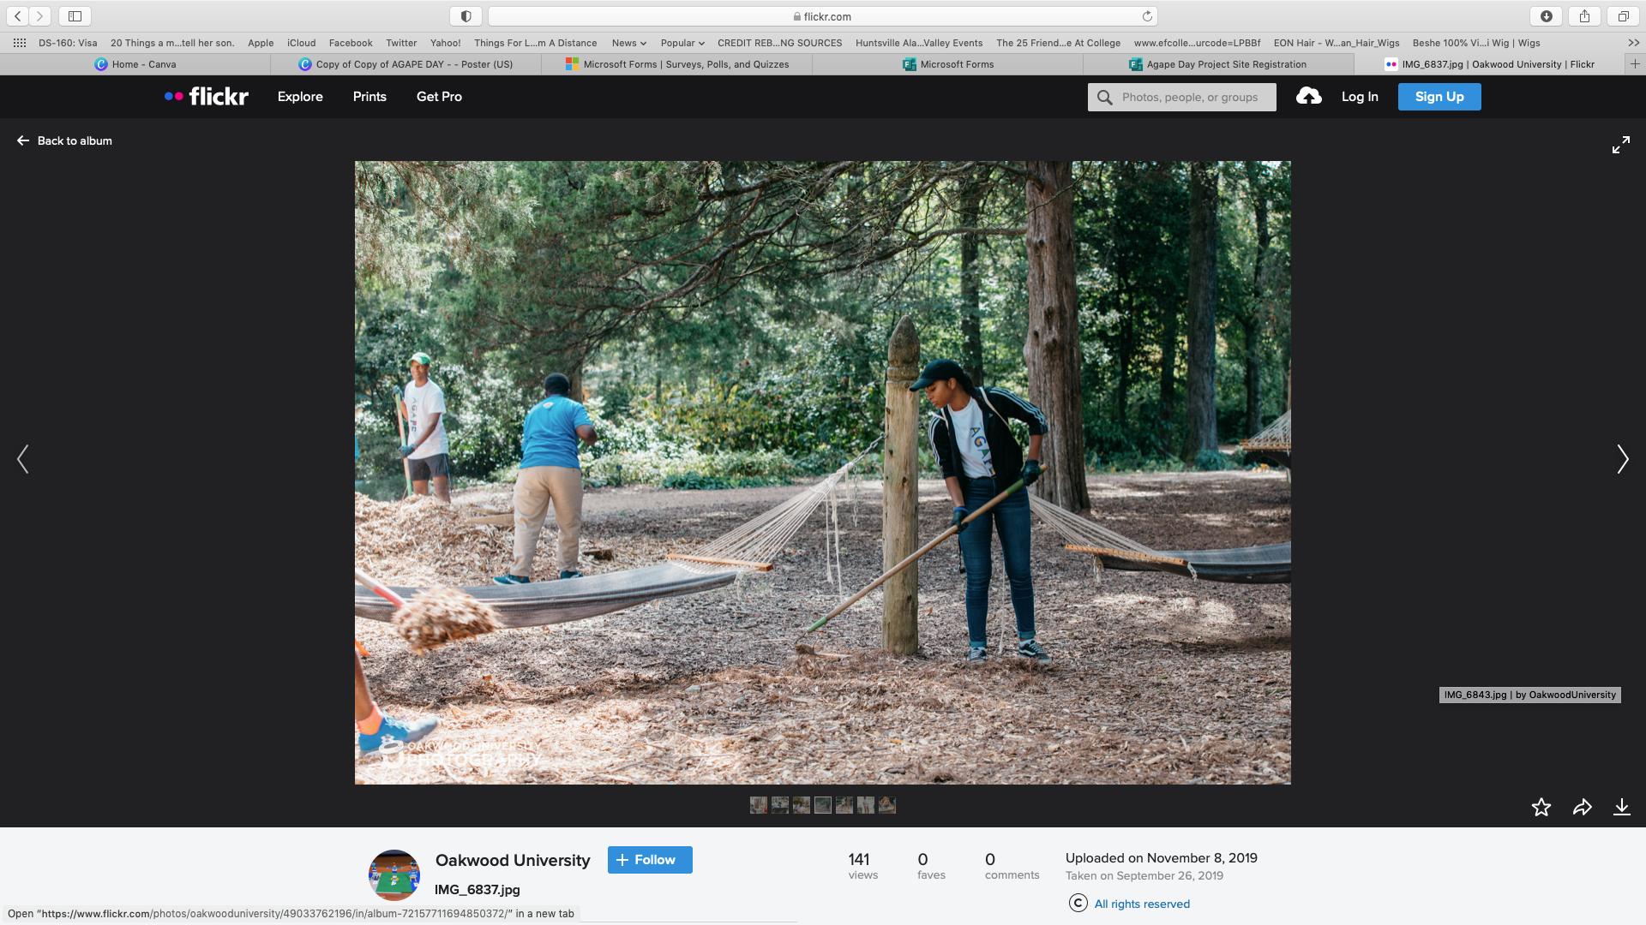The width and height of the screenshot is (1646, 925).
Task: Open the Popular bookmarks dropdown
Action: [682, 43]
